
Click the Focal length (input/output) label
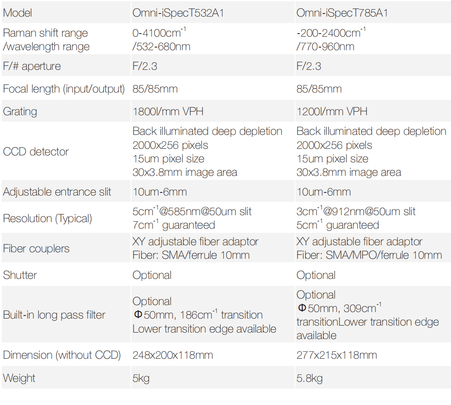(64, 89)
